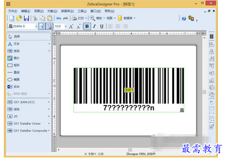Click the database cylinder icon
Screen dimensions: 225x160
pyautogui.click(x=120, y=18)
